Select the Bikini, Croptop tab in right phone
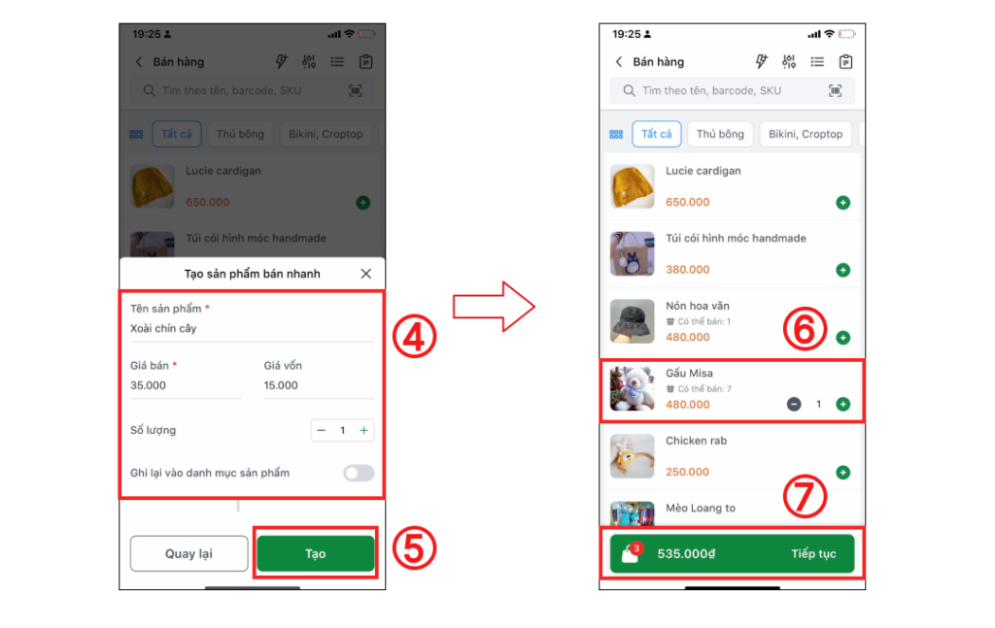 (806, 134)
